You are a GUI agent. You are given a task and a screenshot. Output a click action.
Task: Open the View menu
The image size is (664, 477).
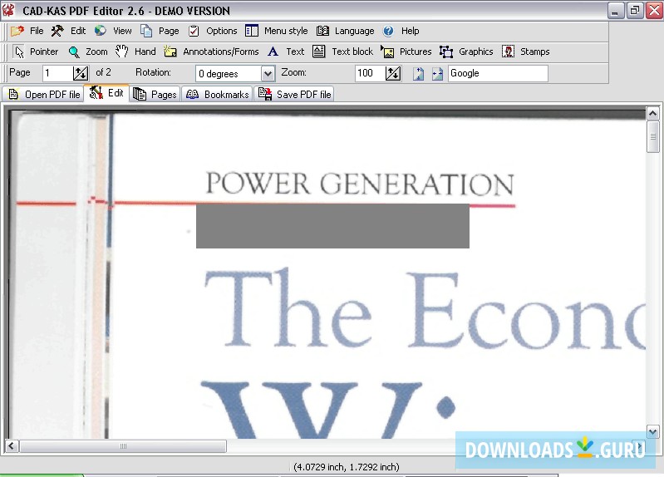click(122, 31)
